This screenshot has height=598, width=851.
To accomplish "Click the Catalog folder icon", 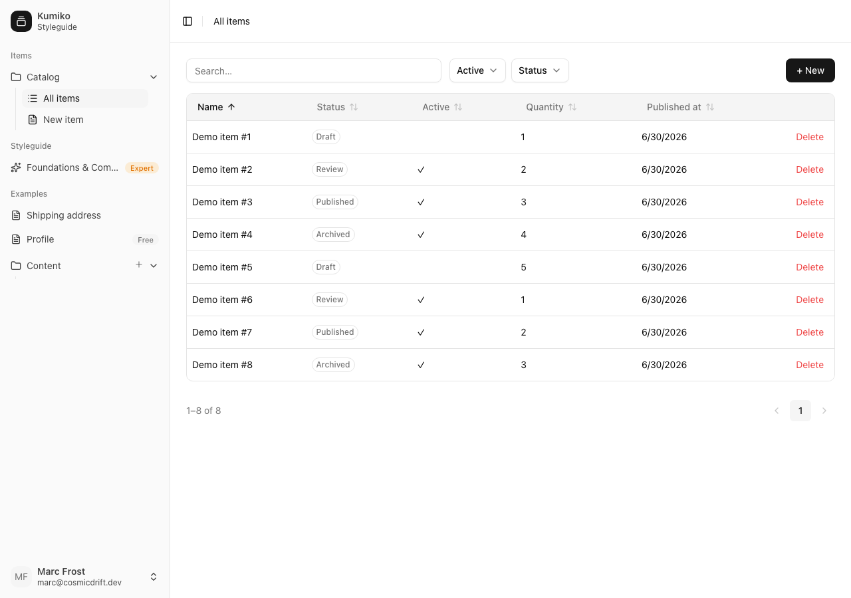I will pyautogui.click(x=16, y=77).
